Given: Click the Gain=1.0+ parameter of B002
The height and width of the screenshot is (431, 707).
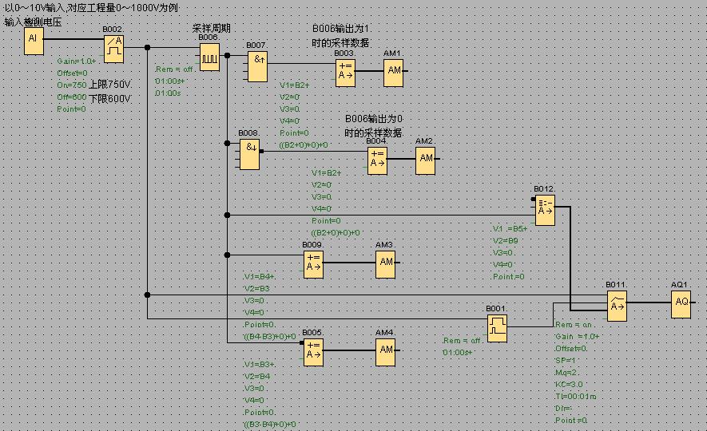Looking at the screenshot, I should pos(77,61).
